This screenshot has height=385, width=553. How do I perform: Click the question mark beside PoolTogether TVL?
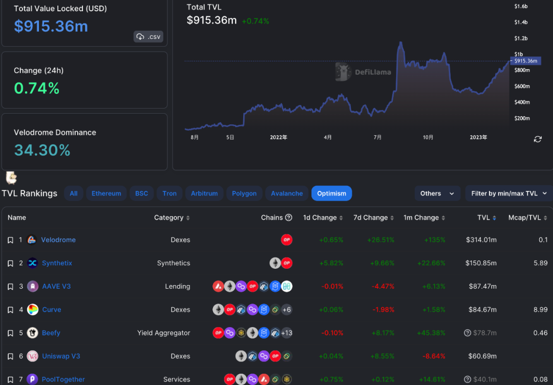click(x=467, y=379)
